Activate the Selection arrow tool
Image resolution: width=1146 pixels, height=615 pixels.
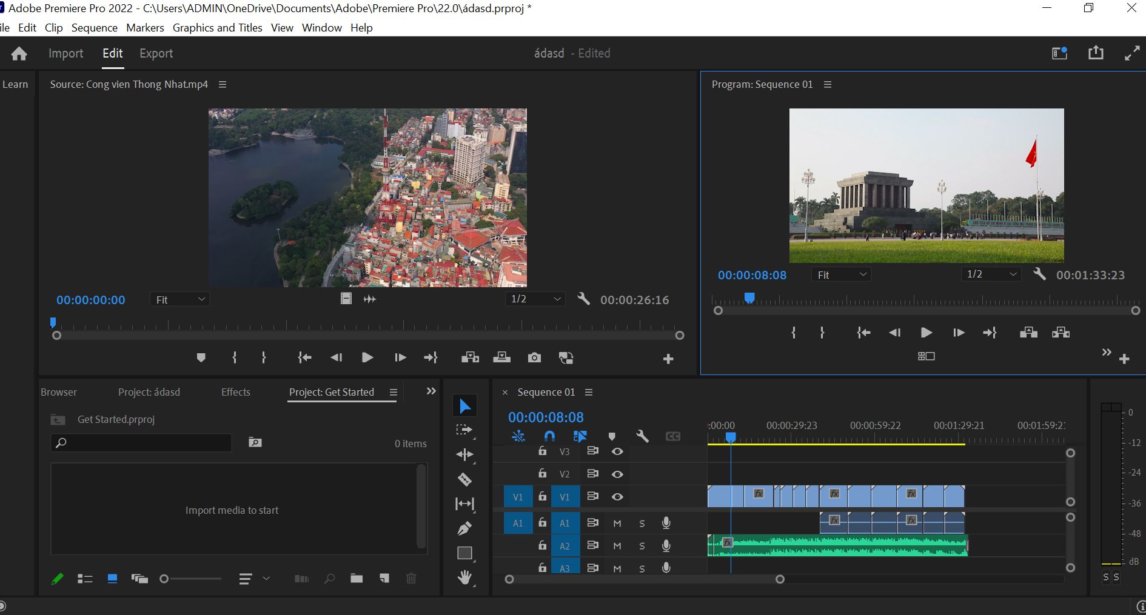[464, 406]
